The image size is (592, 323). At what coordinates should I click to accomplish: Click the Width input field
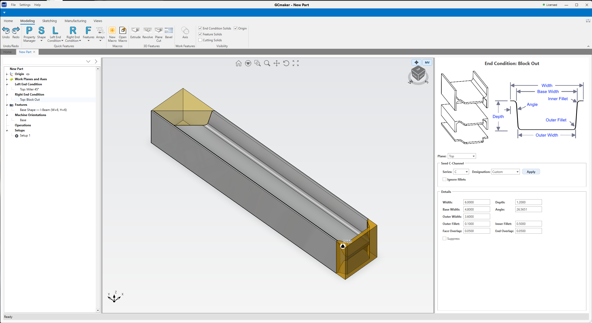[477, 202]
